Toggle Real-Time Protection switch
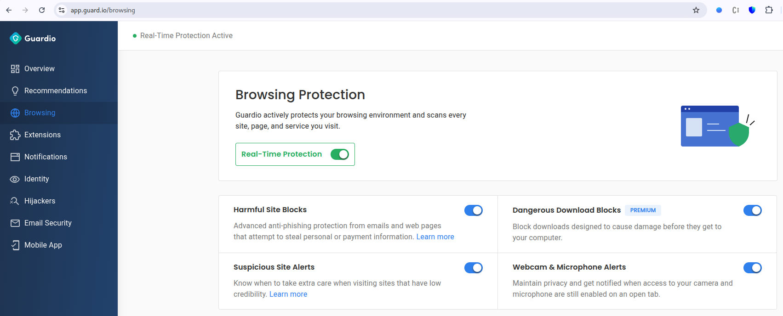This screenshot has width=783, height=316. tap(340, 154)
